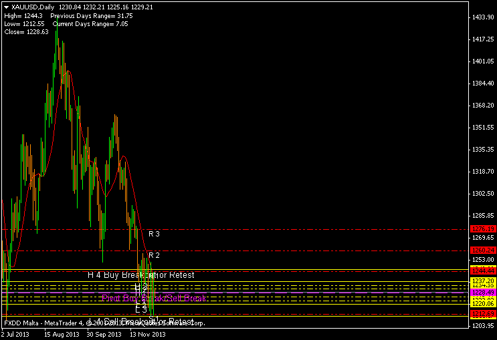Click the red 1212.69 price tag
Image resolution: width=497 pixels, height=340 pixels.
click(482, 313)
